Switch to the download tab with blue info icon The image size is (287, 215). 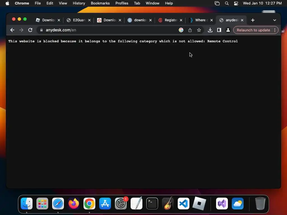138,20
